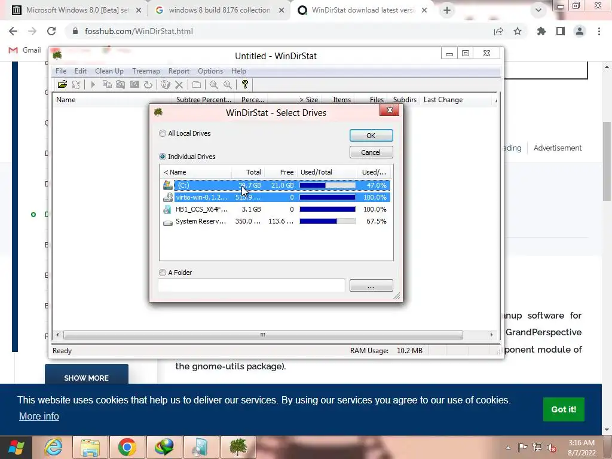Click Cancel in the Select Drives dialog
This screenshot has width=612, height=459.
coord(371,152)
